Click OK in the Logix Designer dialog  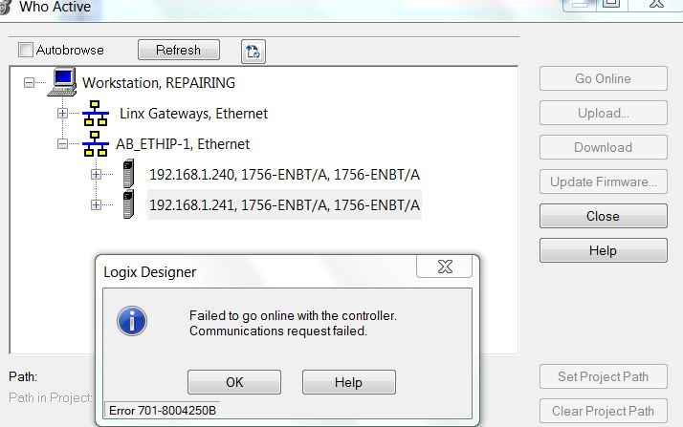click(x=234, y=382)
